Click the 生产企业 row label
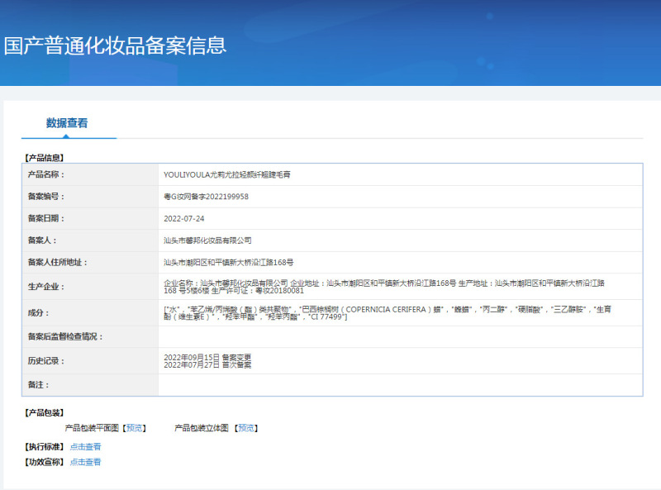 tap(46, 287)
